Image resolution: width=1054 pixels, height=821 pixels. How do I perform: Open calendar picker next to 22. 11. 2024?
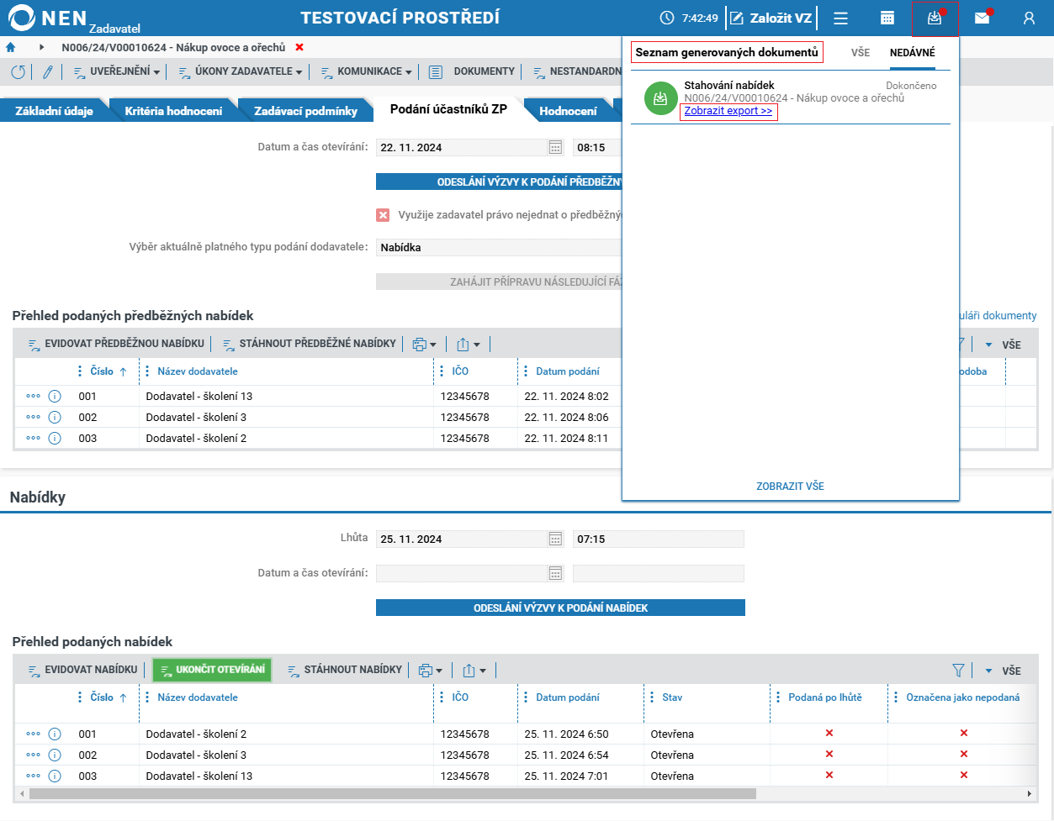click(x=555, y=147)
